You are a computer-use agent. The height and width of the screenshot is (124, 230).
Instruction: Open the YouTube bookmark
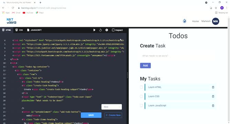tap(28, 13)
